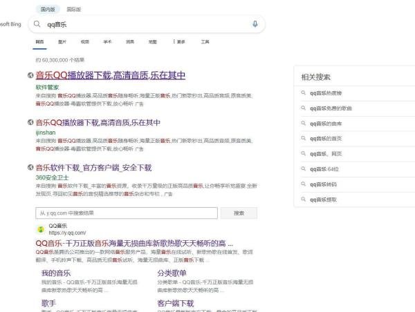Screen dimensions: 415x312
Task: Click magnifier icon next to qq音乐的曲库
Action: tap(304, 123)
